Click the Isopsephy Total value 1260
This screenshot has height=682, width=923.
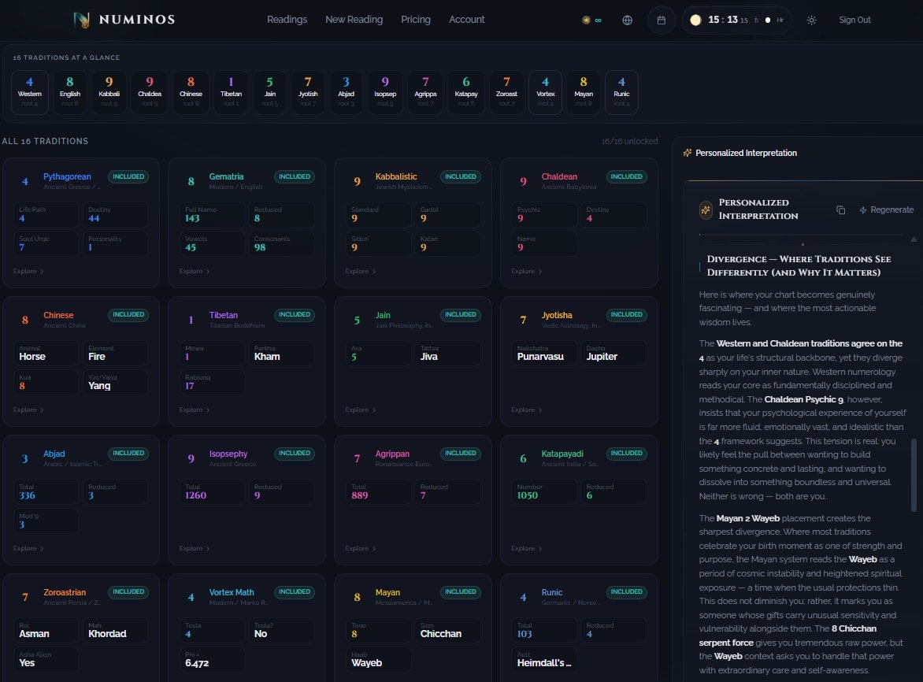click(196, 495)
